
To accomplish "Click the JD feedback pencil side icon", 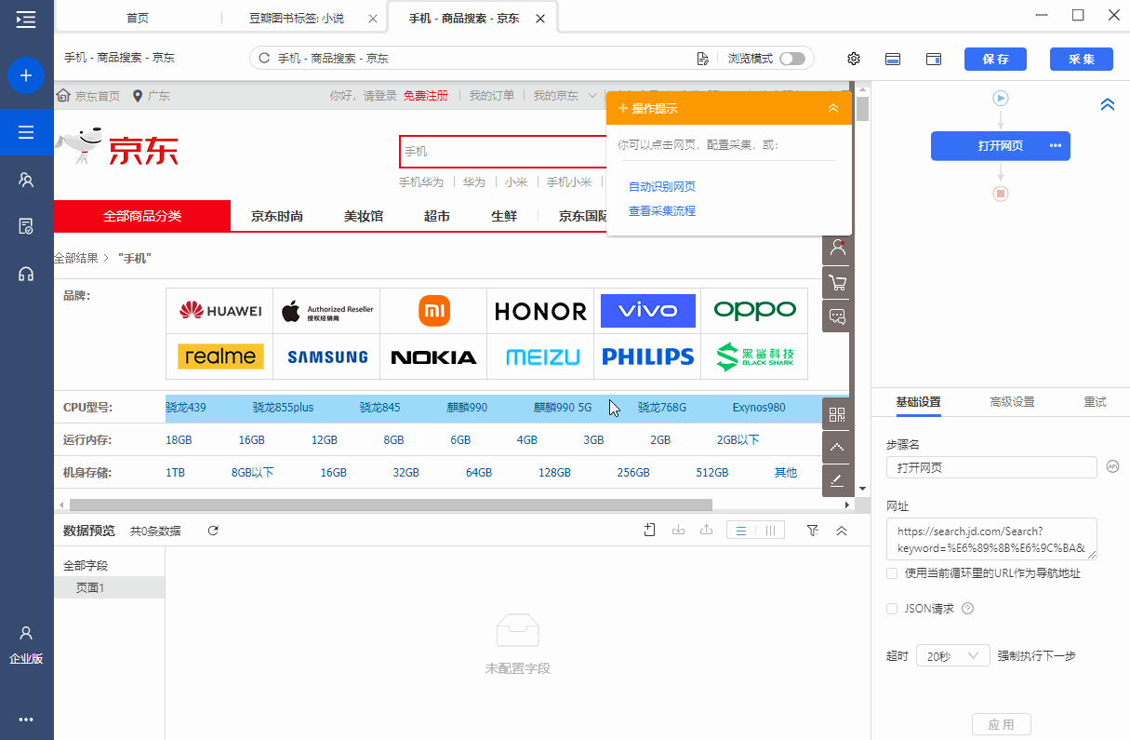I will pos(837,479).
